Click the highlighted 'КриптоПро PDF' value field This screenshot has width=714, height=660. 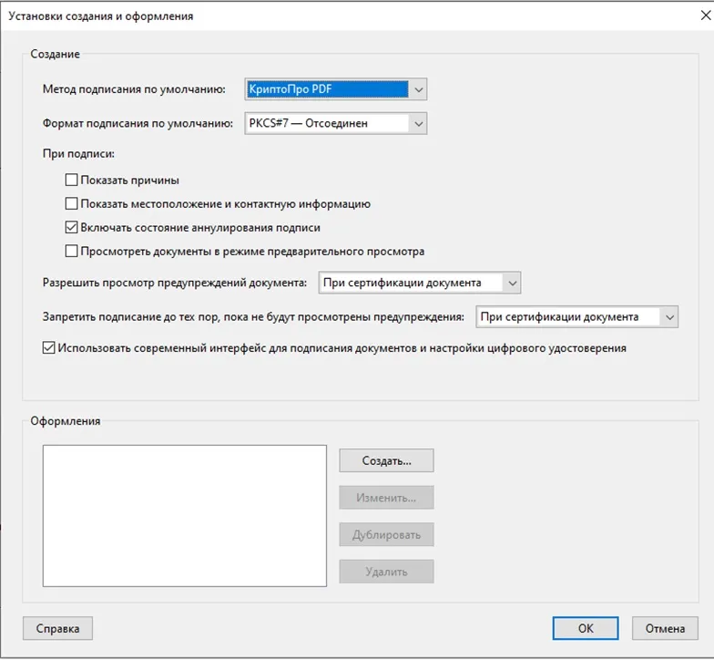pyautogui.click(x=326, y=89)
